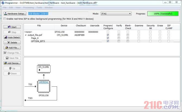The height and width of the screenshot is (112, 182).
Task: Select the Altera EP3SL150 chip icon
Action: click(44, 86)
